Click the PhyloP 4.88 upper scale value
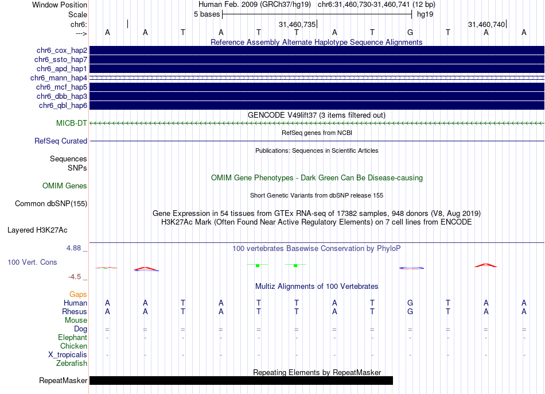This screenshot has height=394, width=545. [74, 248]
